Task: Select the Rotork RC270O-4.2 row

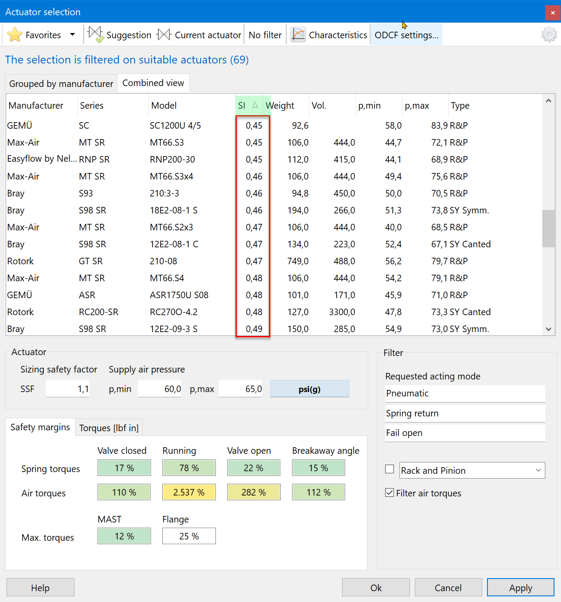Action: click(274, 312)
